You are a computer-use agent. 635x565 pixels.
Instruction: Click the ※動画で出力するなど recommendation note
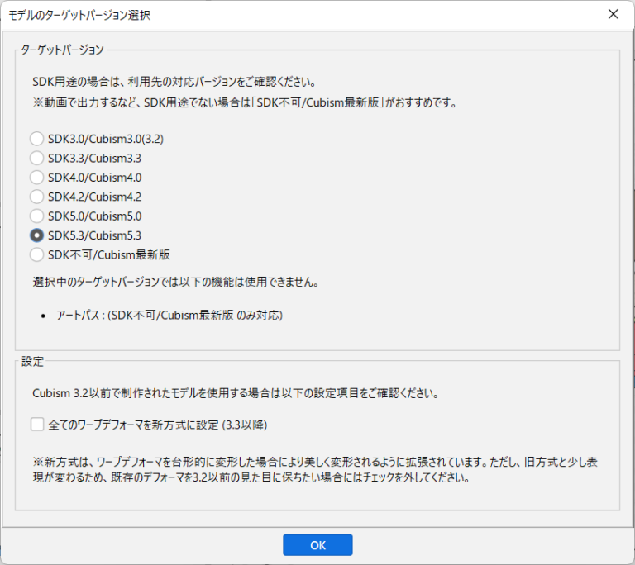coord(238,103)
